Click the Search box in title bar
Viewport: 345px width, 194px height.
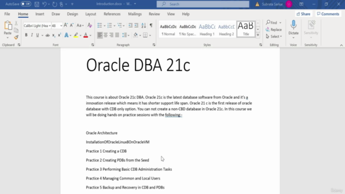pos(203,4)
